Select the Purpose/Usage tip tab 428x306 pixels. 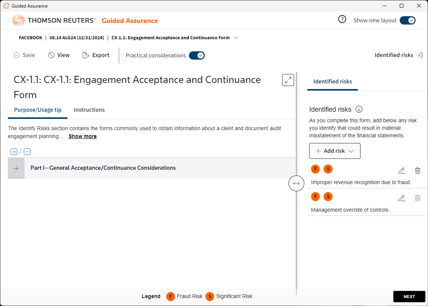[x=38, y=110]
